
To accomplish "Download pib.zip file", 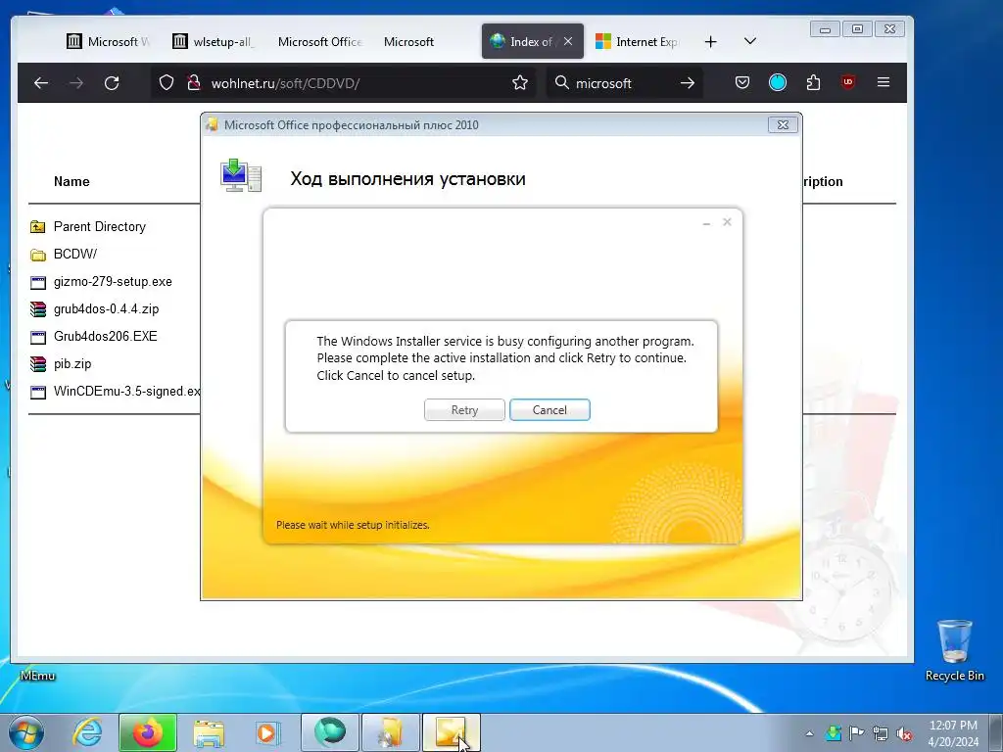I will (x=72, y=364).
